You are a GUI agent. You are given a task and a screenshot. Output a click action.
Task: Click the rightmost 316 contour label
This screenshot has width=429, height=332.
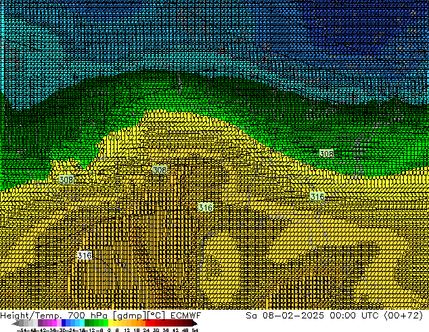pos(317,196)
